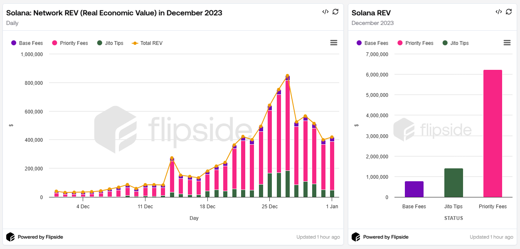Click embed code icon on Solana REV panel

point(498,12)
